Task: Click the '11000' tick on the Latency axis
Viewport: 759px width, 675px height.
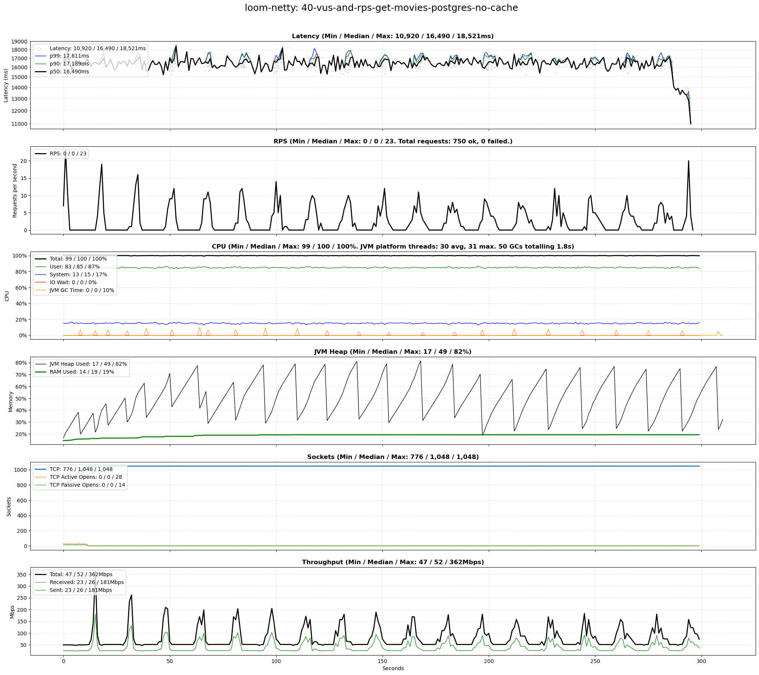Action: tap(19, 124)
